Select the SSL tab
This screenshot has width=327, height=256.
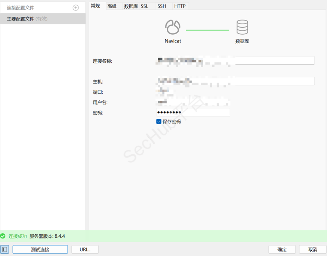[x=145, y=6]
